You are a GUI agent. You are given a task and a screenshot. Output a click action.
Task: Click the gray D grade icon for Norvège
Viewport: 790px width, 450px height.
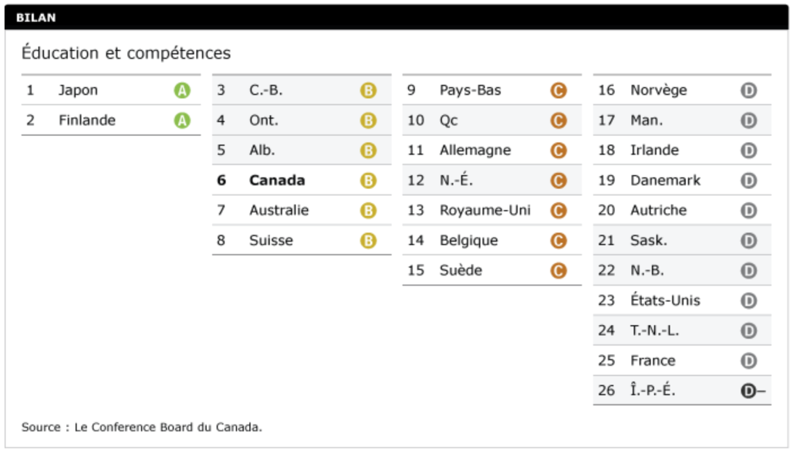click(x=748, y=90)
